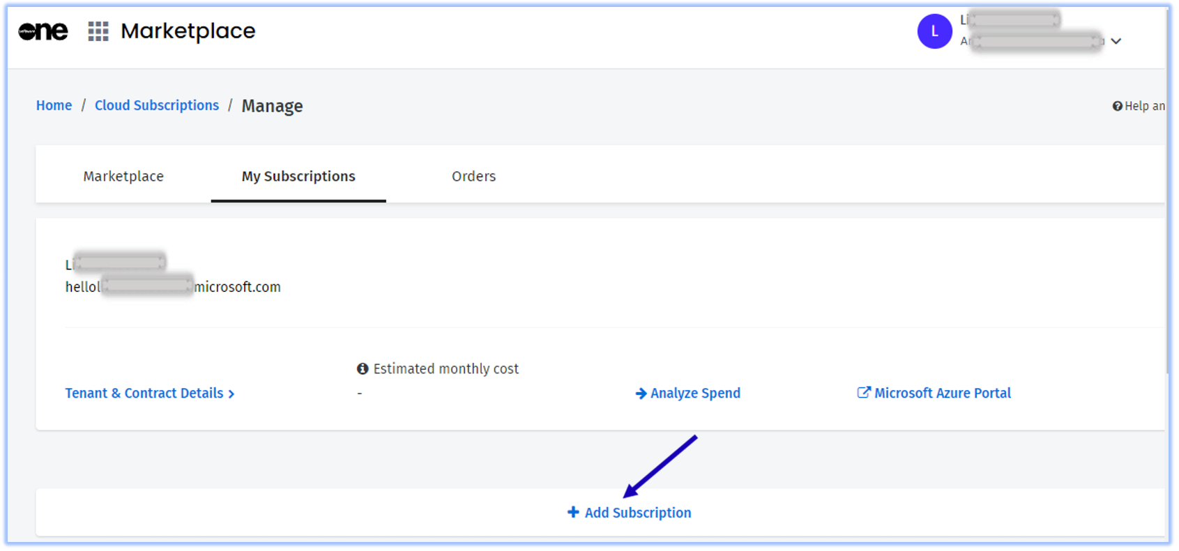Click the external link icon for Azure Portal
This screenshot has height=551, width=1179.
(863, 393)
